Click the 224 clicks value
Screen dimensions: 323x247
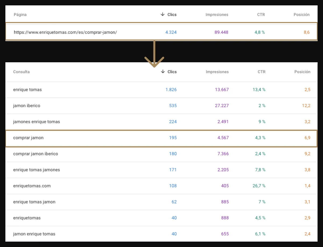click(173, 122)
